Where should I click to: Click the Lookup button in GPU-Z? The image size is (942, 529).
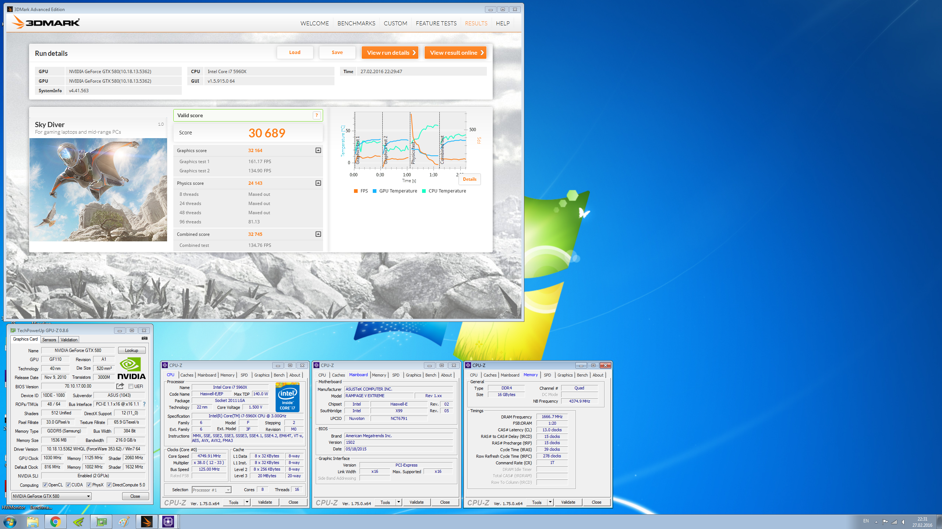[x=132, y=350]
